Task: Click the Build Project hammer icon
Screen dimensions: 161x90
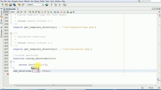Action: [52, 5]
